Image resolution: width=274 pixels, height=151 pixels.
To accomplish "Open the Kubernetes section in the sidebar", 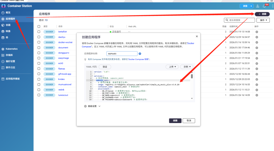I will pos(11,49).
